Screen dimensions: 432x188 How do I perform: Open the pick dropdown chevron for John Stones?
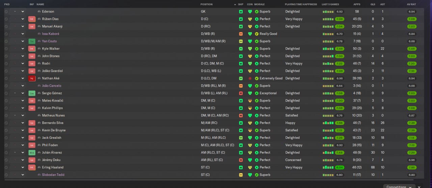tap(23, 56)
